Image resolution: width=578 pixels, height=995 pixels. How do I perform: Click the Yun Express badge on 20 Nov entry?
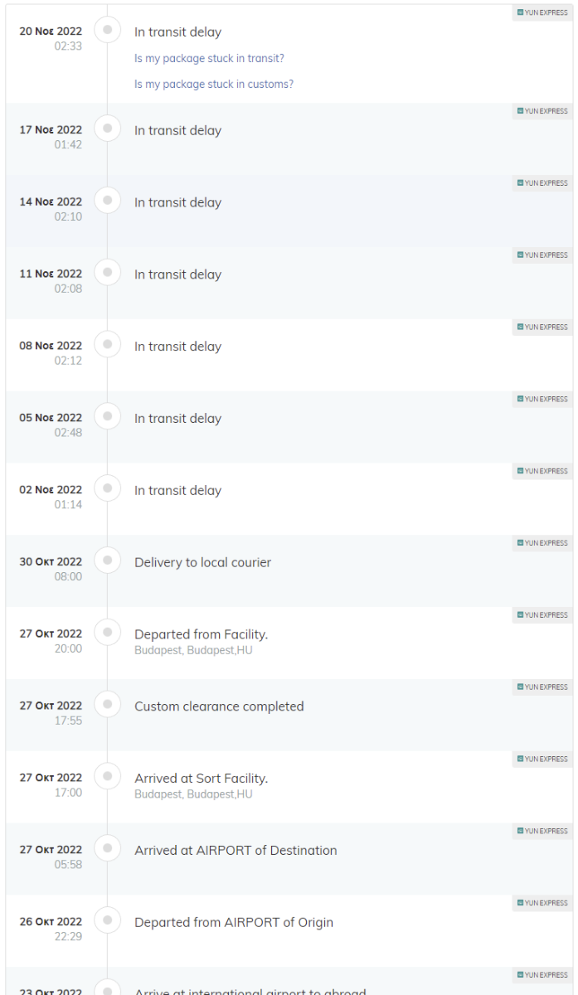click(542, 13)
